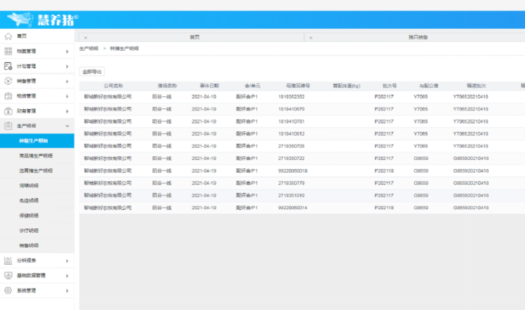Click the 物资管理 supplies icon
This screenshot has height=310, width=525.
pos(8,96)
